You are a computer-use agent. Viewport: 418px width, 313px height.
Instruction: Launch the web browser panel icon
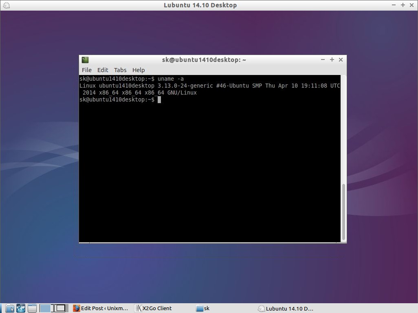click(21, 308)
